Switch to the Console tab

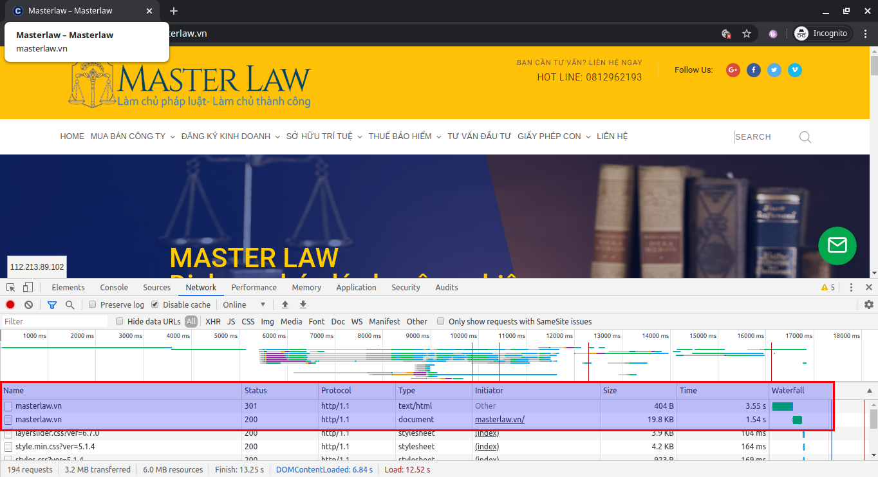(x=114, y=287)
